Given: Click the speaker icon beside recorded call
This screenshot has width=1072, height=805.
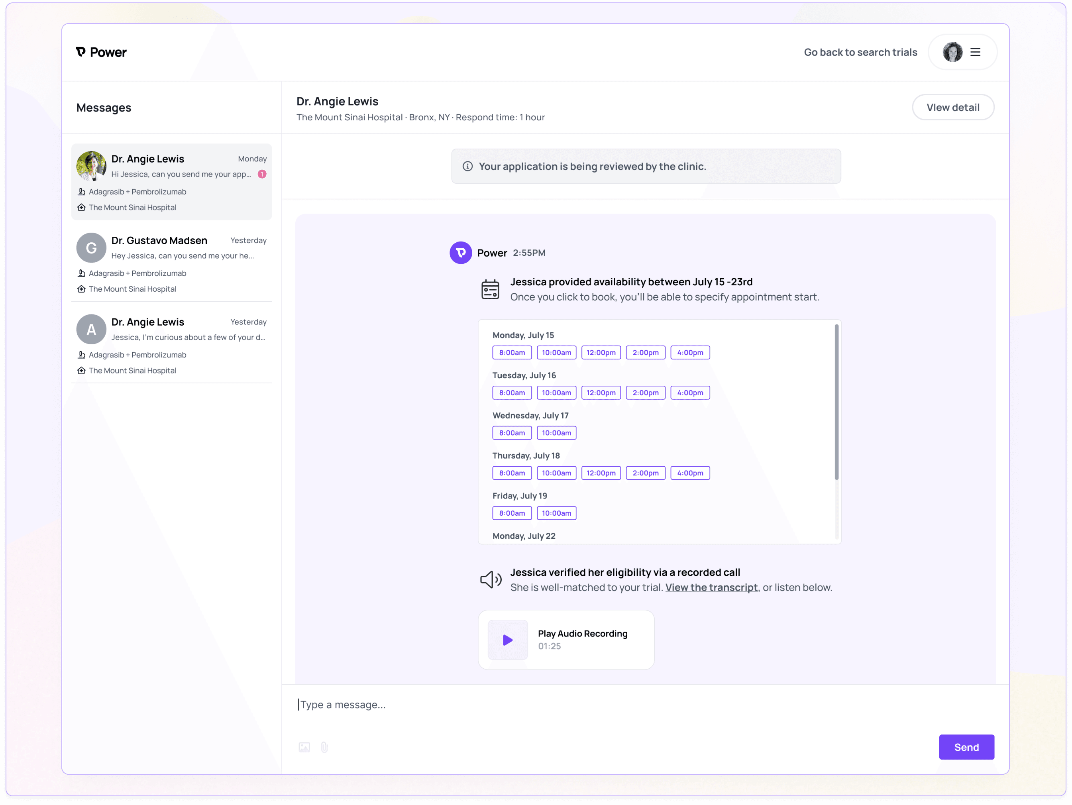Looking at the screenshot, I should click(x=491, y=579).
